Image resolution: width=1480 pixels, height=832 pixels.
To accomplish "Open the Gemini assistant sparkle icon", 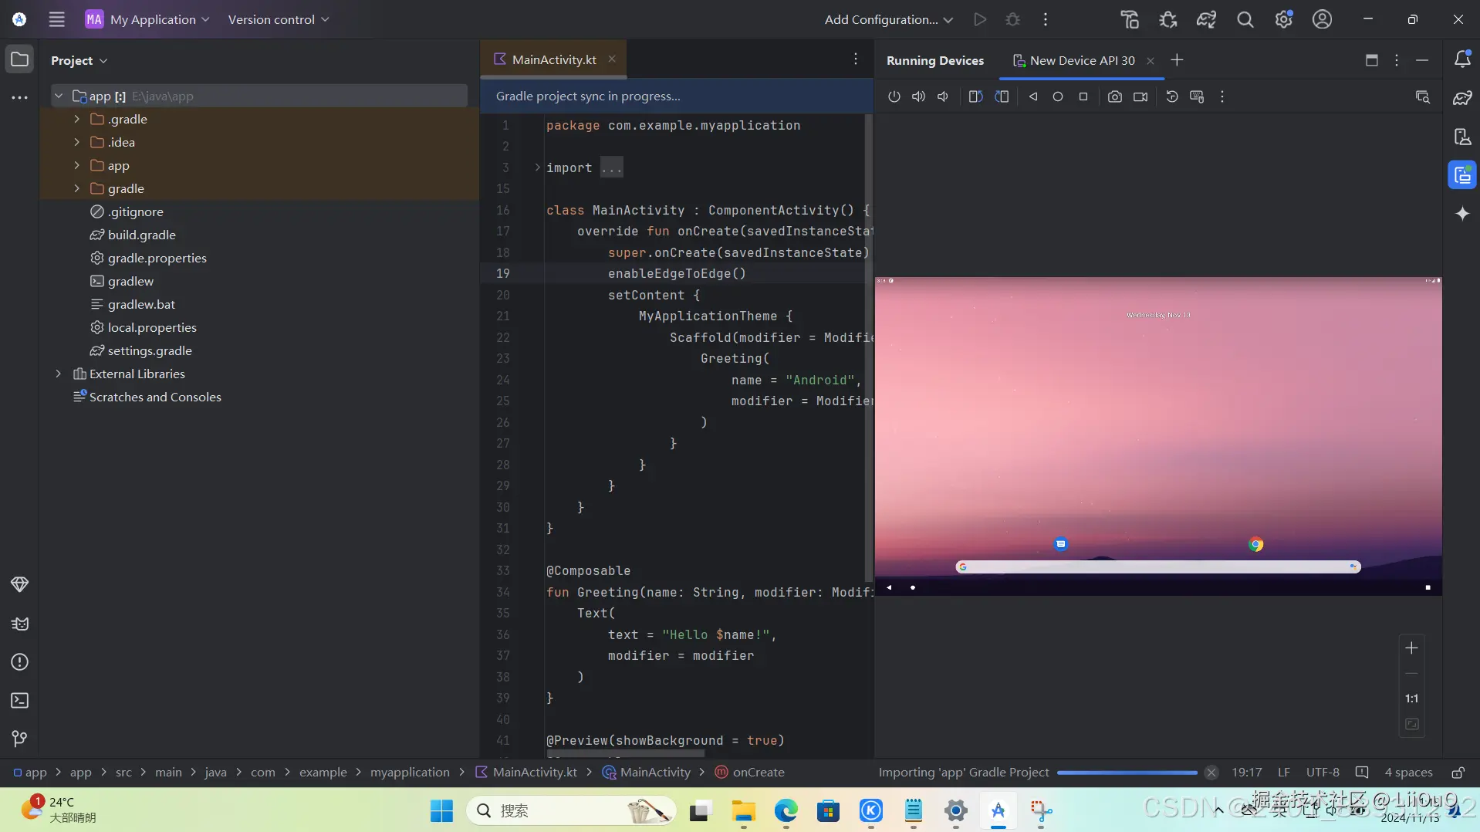I will click(1462, 214).
